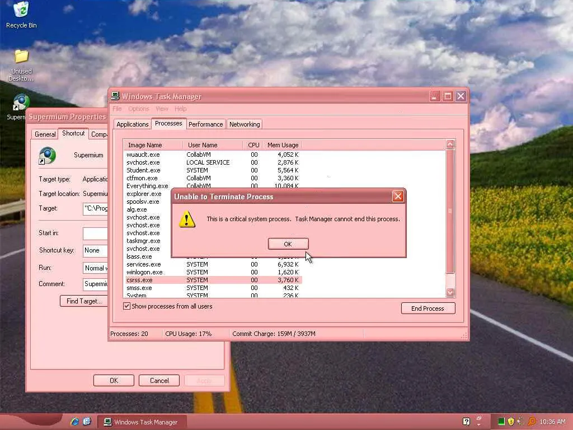Image resolution: width=573 pixels, height=430 pixels.
Task: Launch Internet Explorer from quick launch
Action: click(x=74, y=422)
